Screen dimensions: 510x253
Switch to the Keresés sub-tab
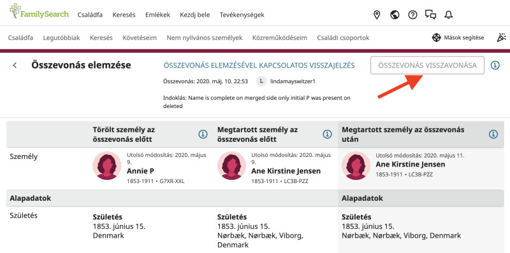click(x=101, y=38)
